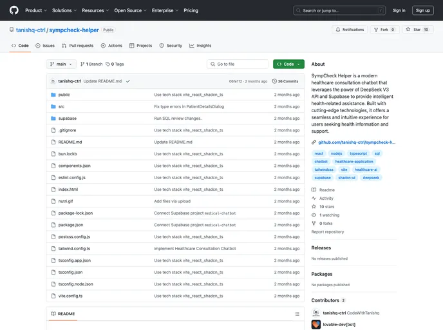Open the tailwind.config.ts file

(74, 249)
